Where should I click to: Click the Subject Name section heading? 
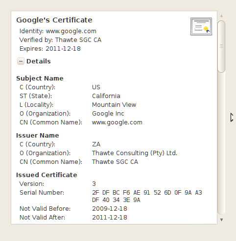40,79
